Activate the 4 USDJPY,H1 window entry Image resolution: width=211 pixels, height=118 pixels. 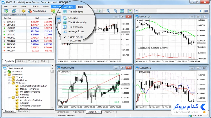point(75,41)
